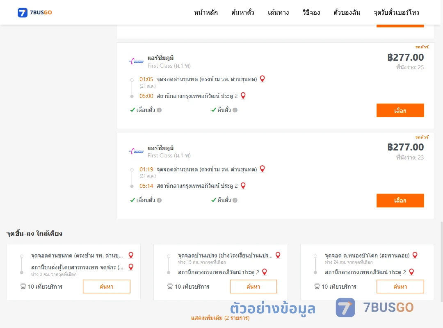Click 05:00 arrival time text

coord(146,96)
